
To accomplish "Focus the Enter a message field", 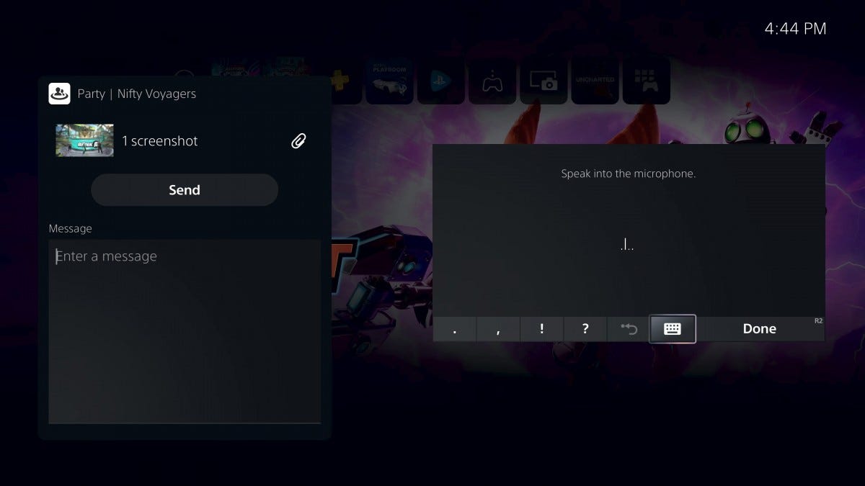I will (x=185, y=331).
